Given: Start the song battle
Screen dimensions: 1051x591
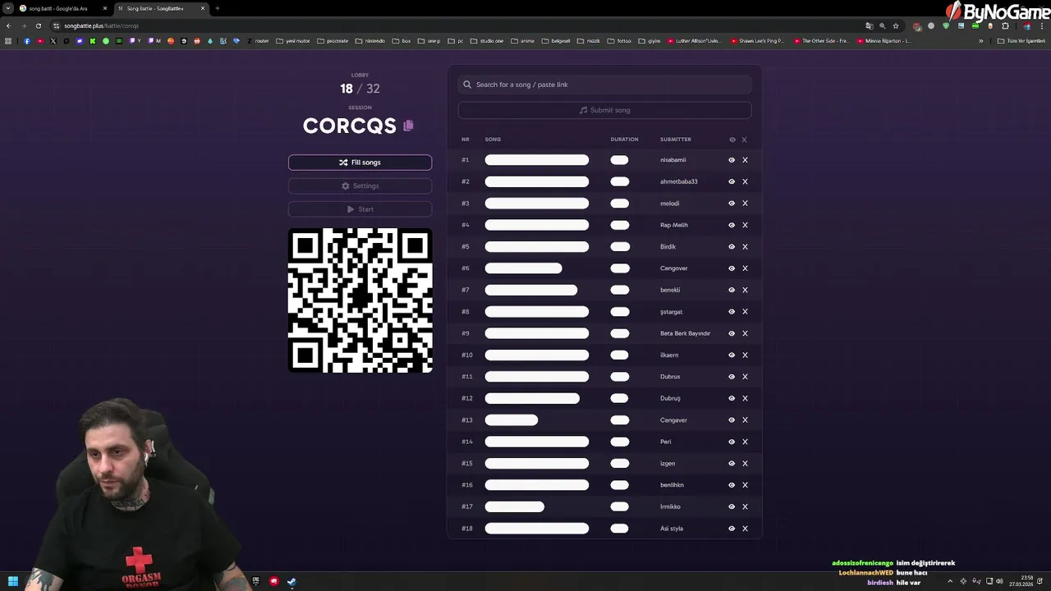Looking at the screenshot, I should click(360, 209).
